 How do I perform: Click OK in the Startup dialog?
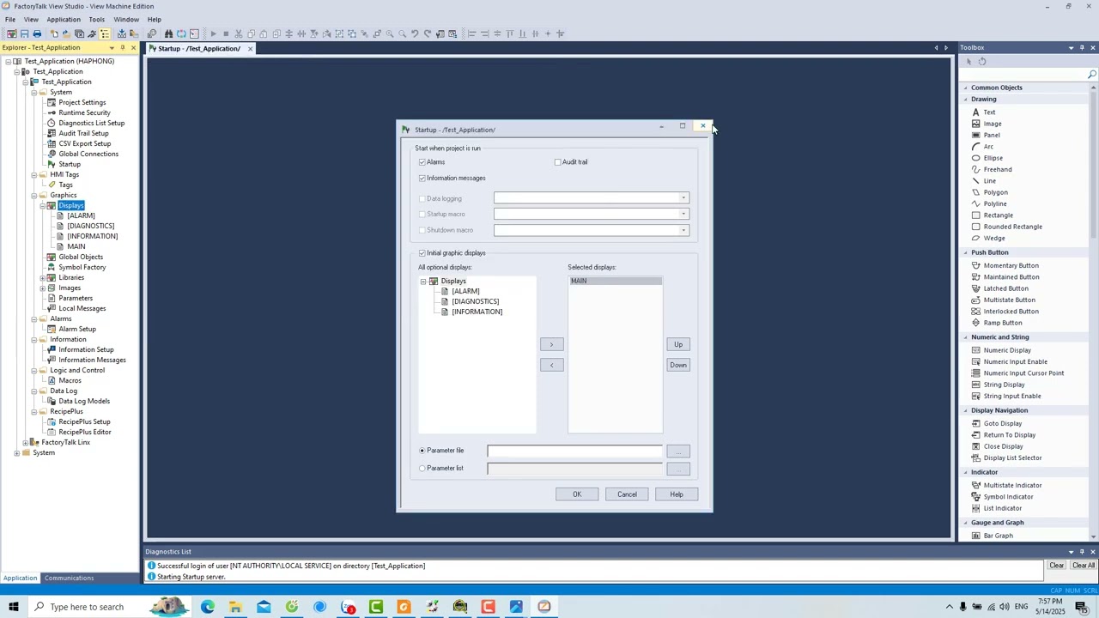[x=577, y=494]
